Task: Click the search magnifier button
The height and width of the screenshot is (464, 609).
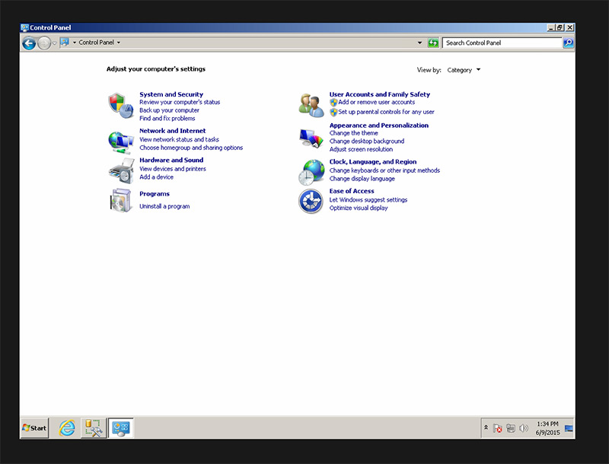Action: [x=568, y=43]
